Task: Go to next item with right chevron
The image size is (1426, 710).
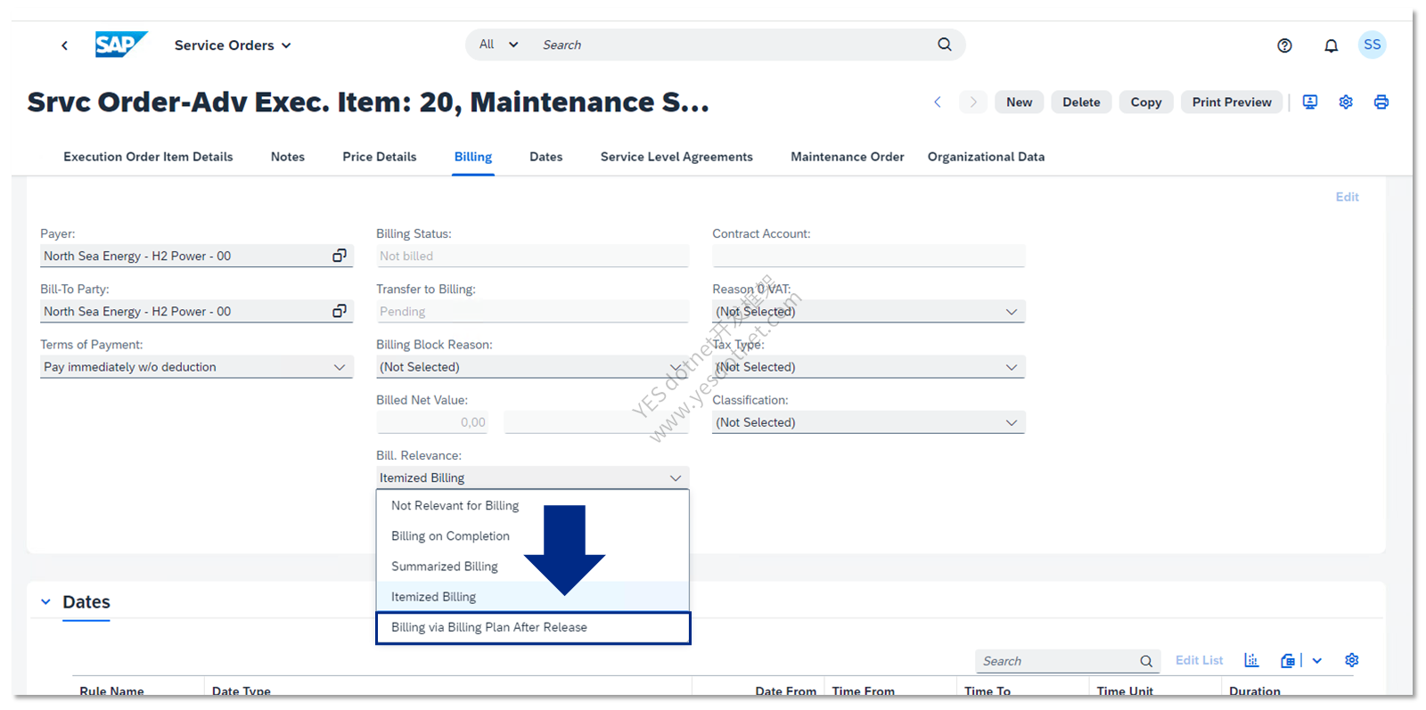Action: click(973, 102)
